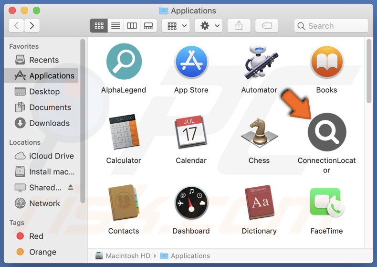
Task: Close the Finder window
Action: [x=12, y=11]
